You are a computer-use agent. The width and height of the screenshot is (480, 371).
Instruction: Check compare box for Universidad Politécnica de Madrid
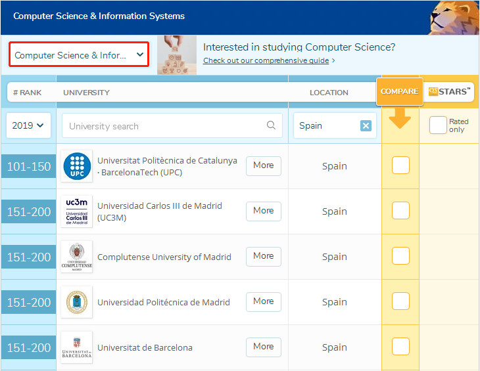click(400, 301)
